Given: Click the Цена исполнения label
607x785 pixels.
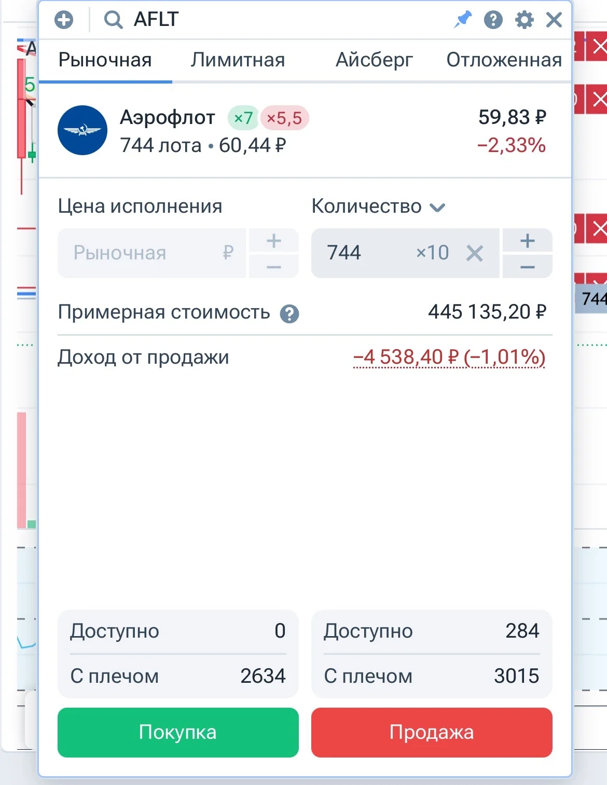Looking at the screenshot, I should point(140,206).
